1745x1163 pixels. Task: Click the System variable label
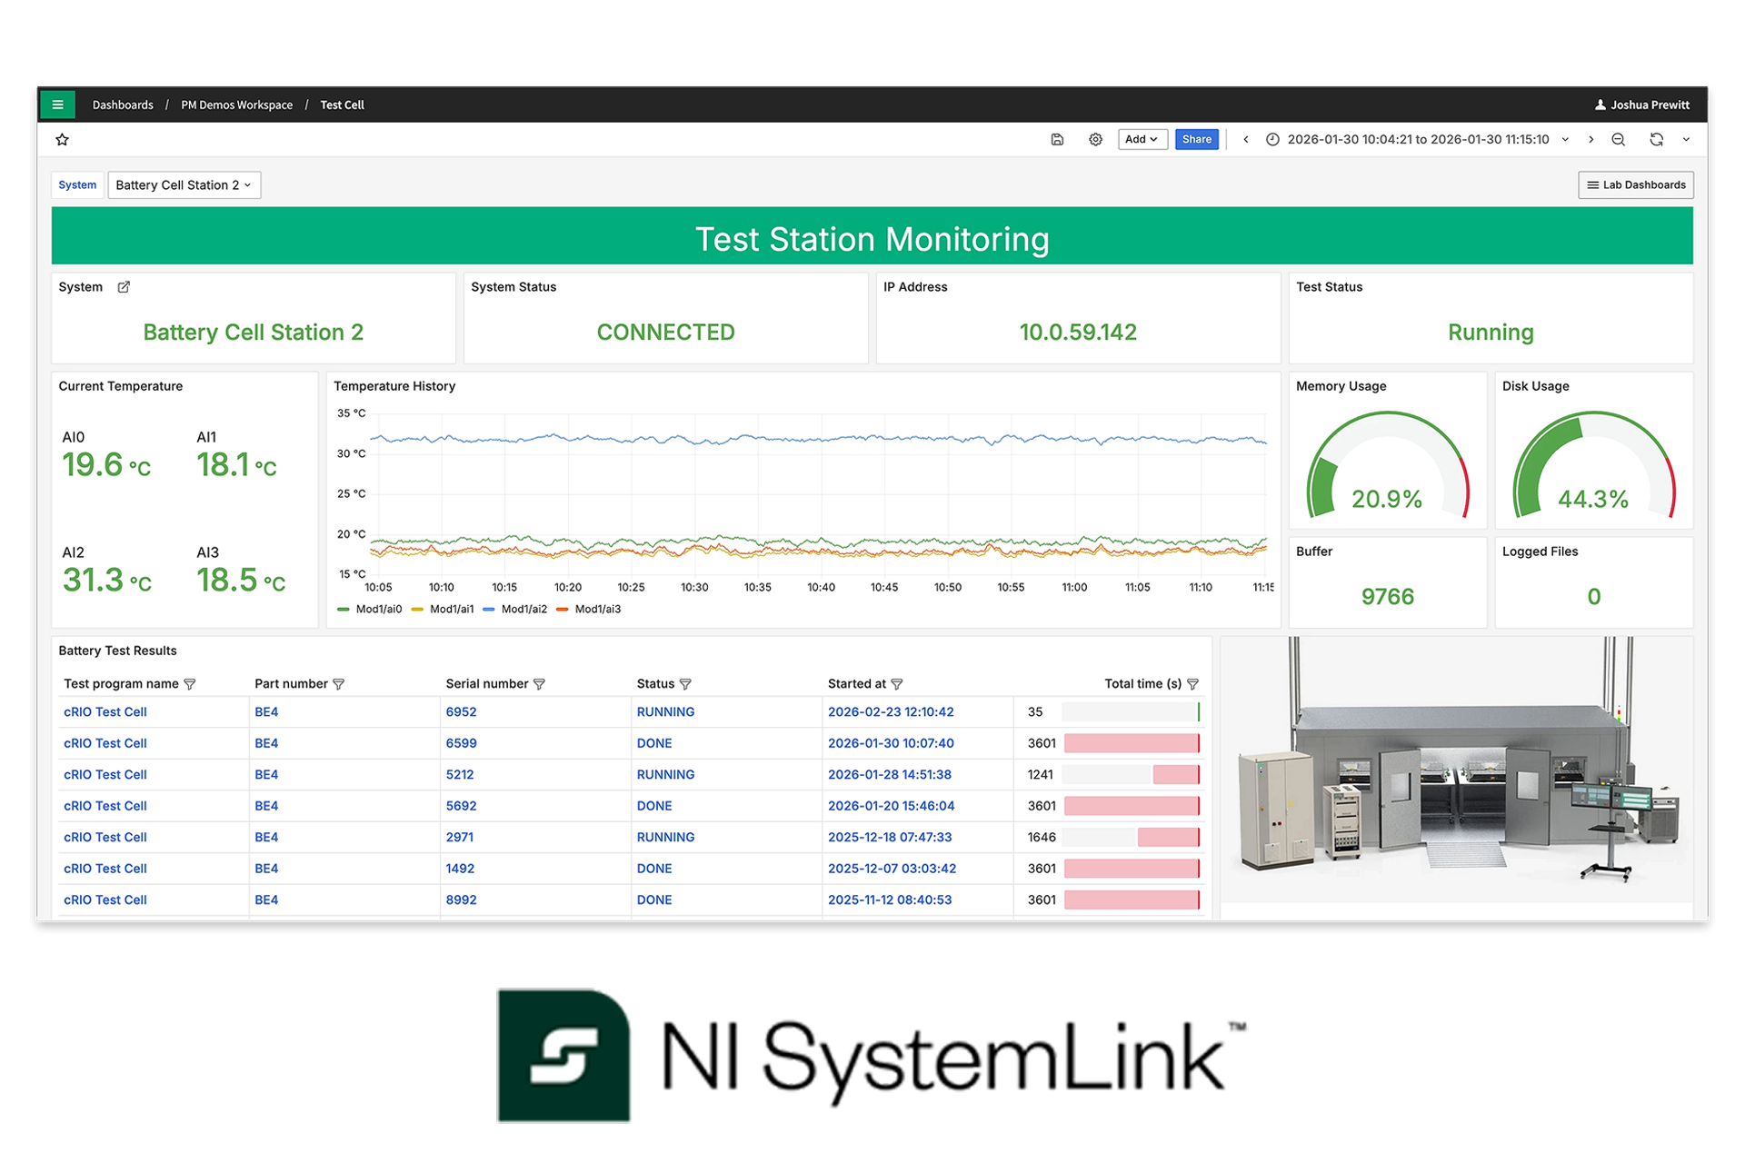pyautogui.click(x=77, y=185)
